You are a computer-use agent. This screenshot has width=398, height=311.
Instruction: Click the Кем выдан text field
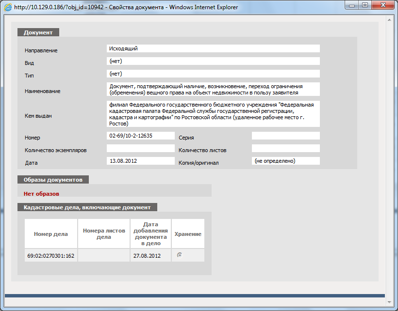(x=213, y=114)
